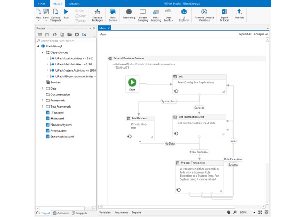Expand the Framework folder
The image size is (305, 217).
click(x=43, y=101)
